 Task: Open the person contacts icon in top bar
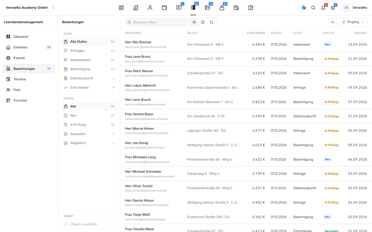point(150,8)
